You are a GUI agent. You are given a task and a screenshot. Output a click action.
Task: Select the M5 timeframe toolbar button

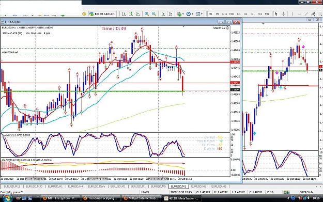pos(218,14)
